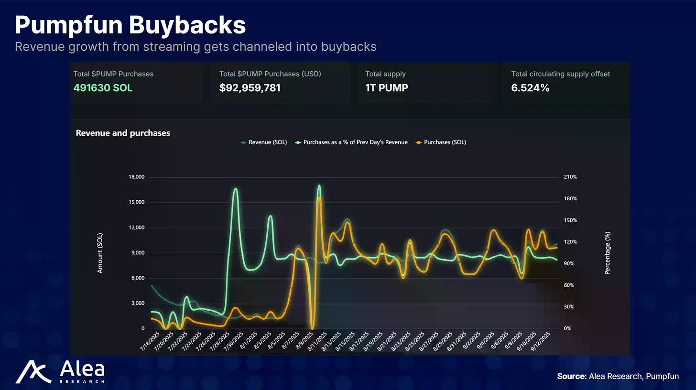This screenshot has height=390, width=696.
Task: Click the 1T PUMP total supply value
Action: [387, 88]
